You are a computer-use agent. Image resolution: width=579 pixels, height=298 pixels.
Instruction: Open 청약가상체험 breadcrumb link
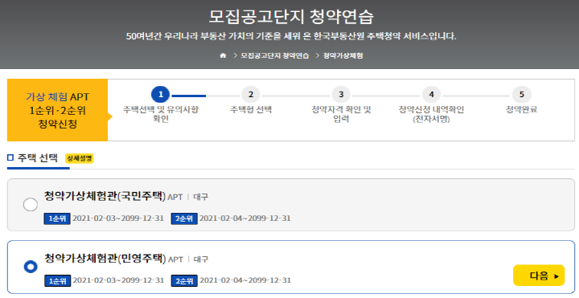coord(343,55)
